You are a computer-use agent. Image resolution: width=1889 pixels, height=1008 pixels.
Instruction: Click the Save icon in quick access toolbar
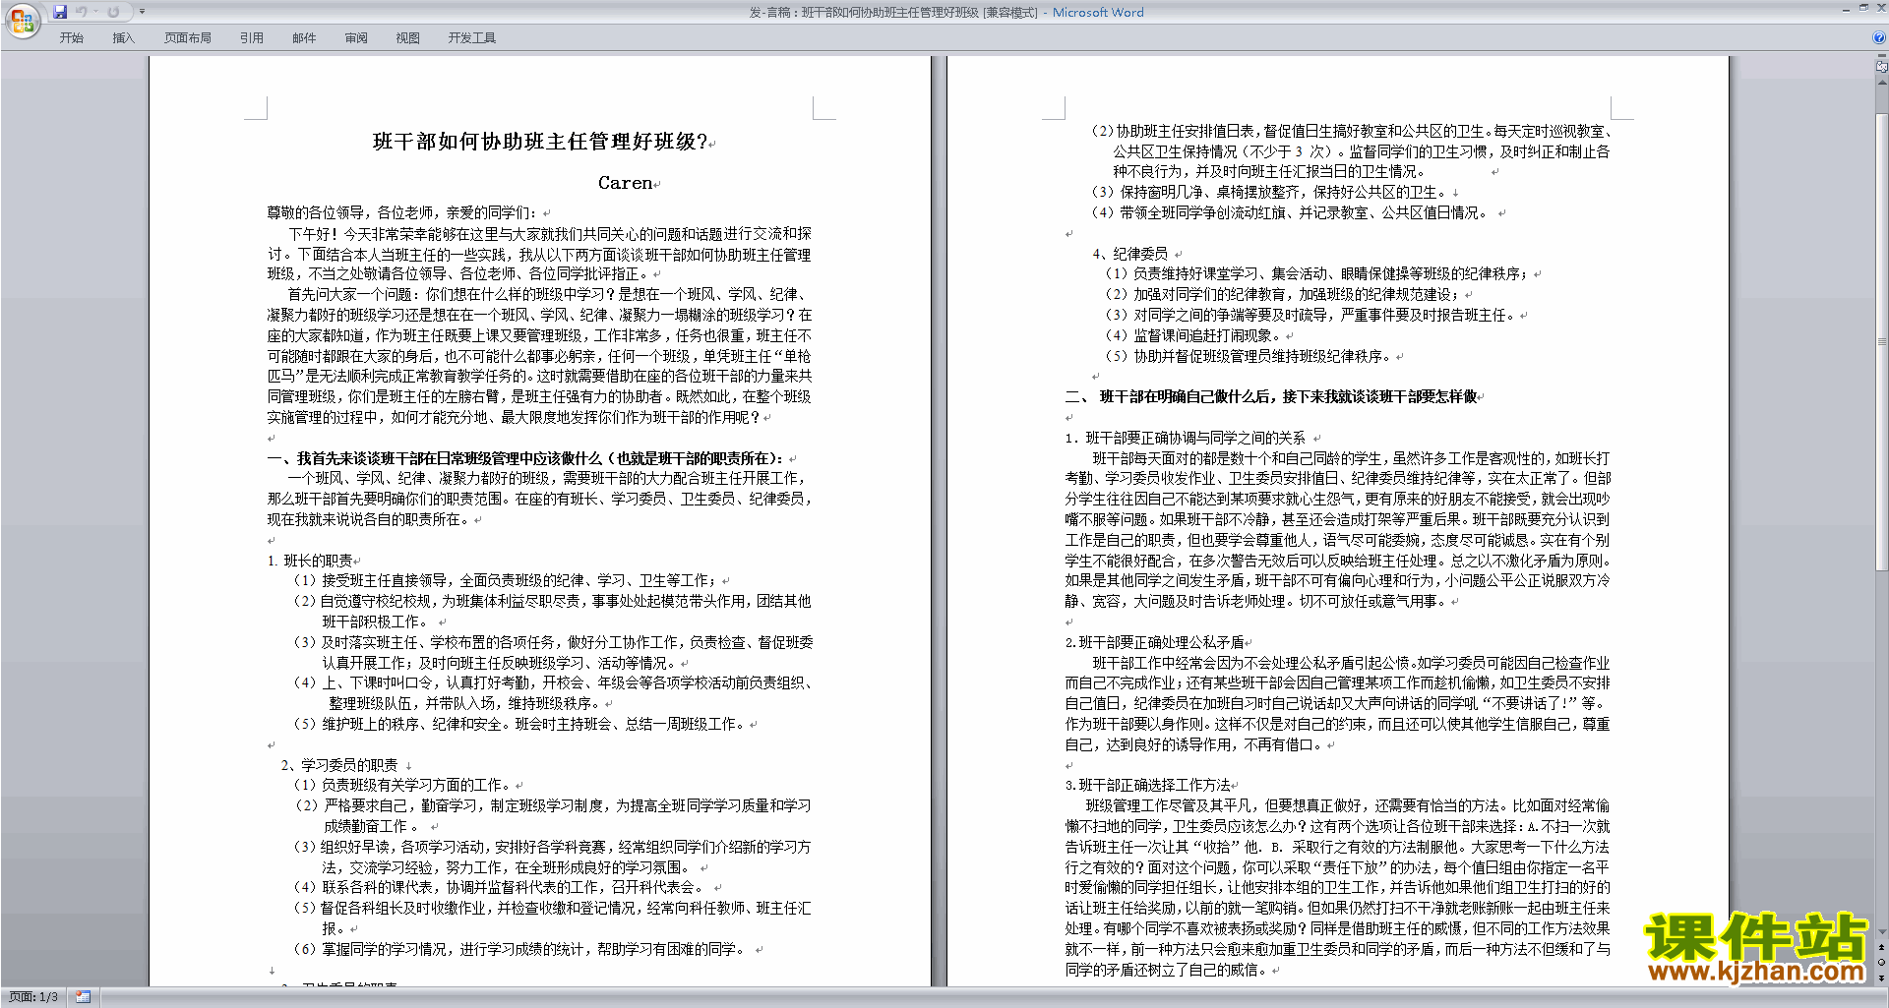click(60, 12)
